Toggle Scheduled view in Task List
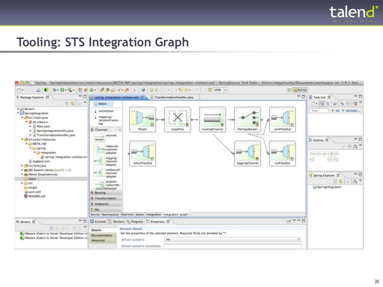 (x=328, y=104)
